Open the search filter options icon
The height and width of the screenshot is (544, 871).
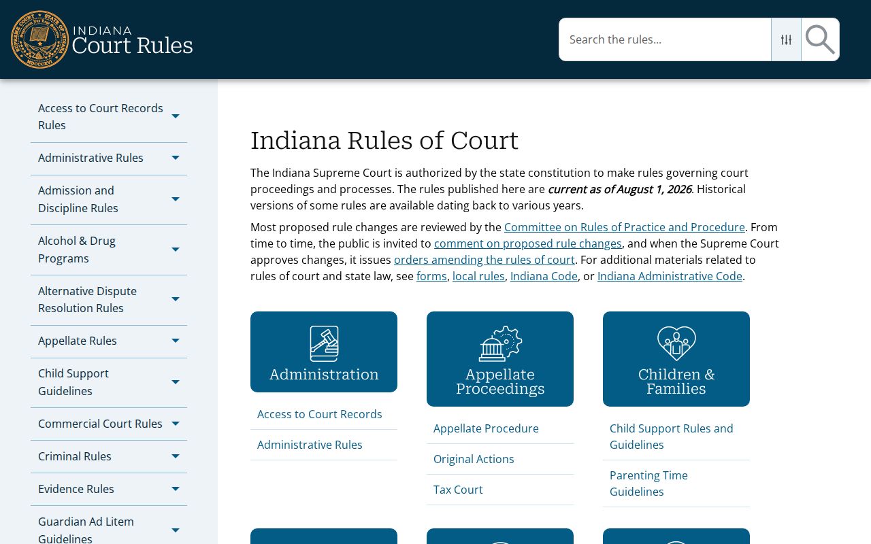[x=786, y=39]
